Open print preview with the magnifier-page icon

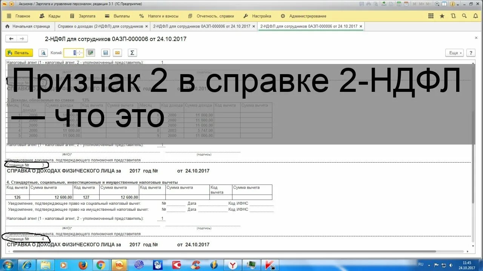point(43,53)
